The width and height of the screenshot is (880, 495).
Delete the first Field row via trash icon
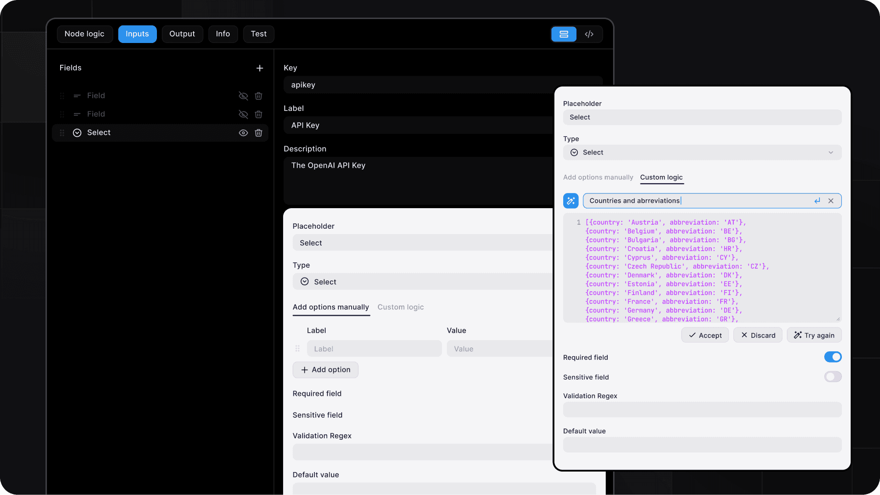click(x=259, y=96)
